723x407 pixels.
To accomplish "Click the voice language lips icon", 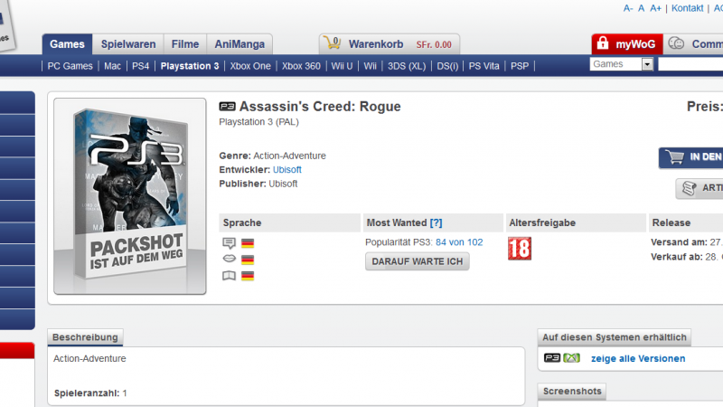I will (230, 259).
